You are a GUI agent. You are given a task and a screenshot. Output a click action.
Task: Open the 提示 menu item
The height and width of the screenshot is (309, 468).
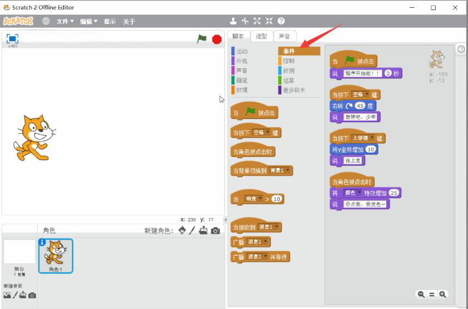tap(109, 22)
